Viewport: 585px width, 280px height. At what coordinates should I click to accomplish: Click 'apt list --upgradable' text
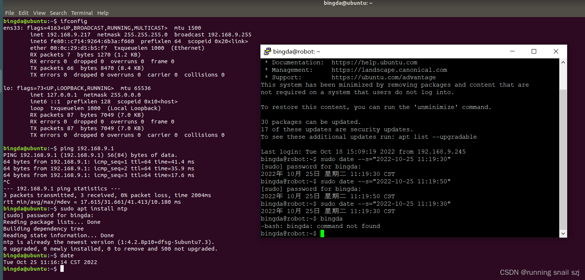[438, 137]
